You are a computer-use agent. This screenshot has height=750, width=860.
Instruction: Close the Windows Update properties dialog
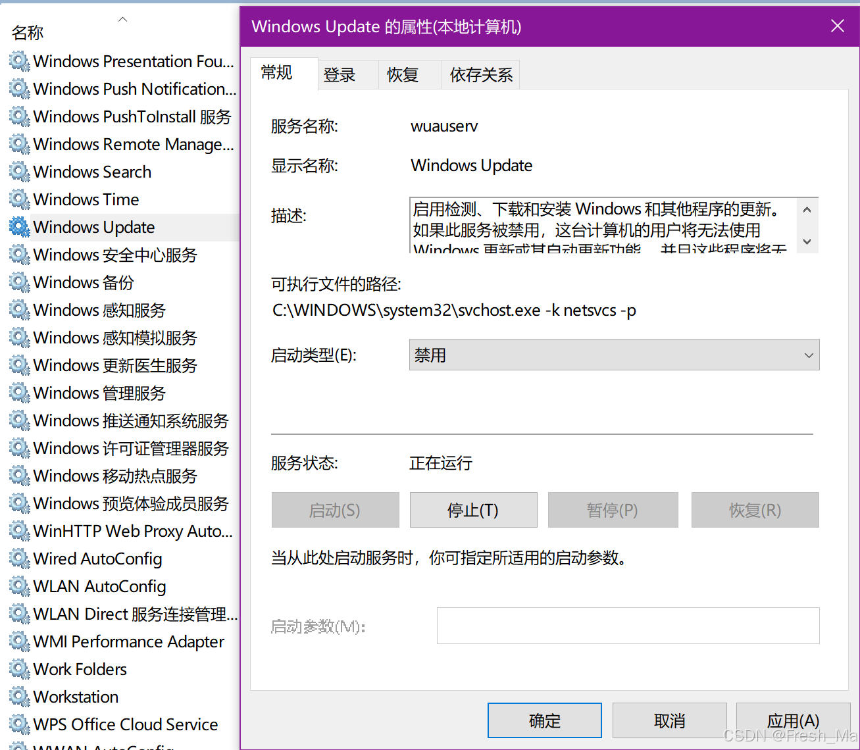[837, 26]
